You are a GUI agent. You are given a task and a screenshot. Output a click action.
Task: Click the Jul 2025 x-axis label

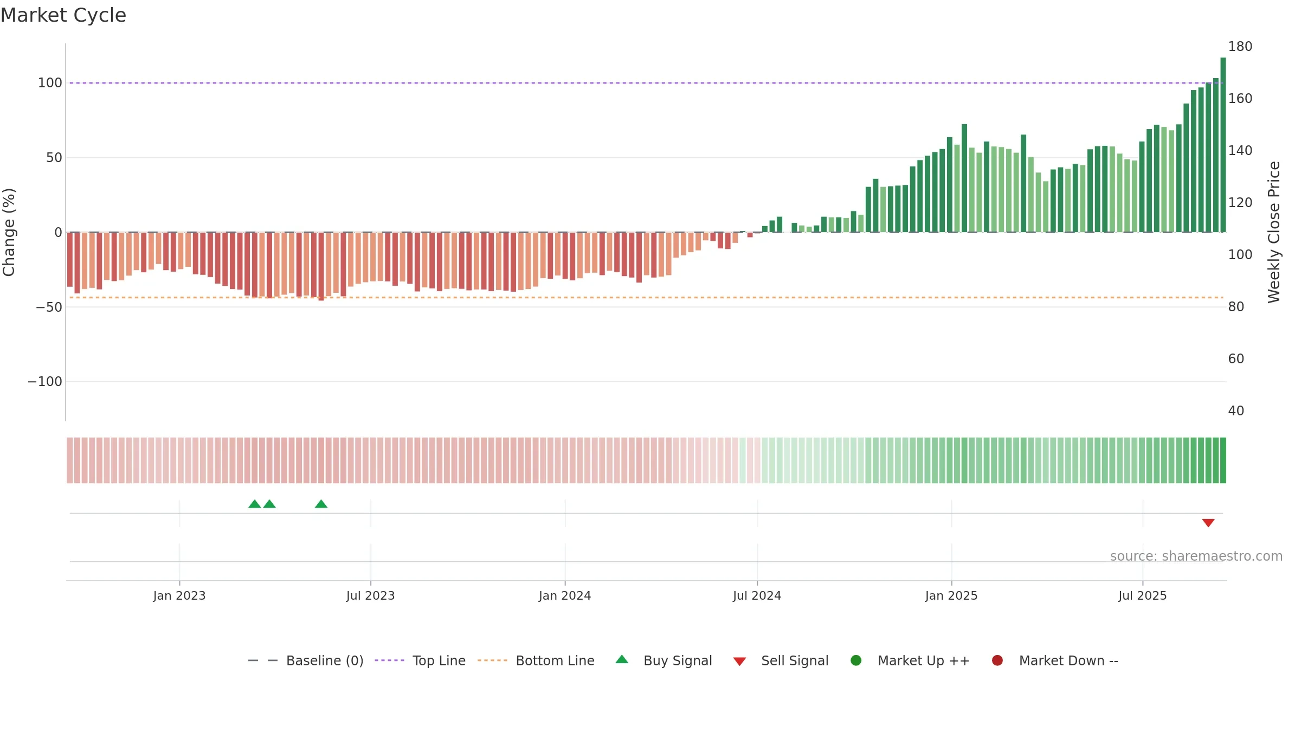[1143, 595]
